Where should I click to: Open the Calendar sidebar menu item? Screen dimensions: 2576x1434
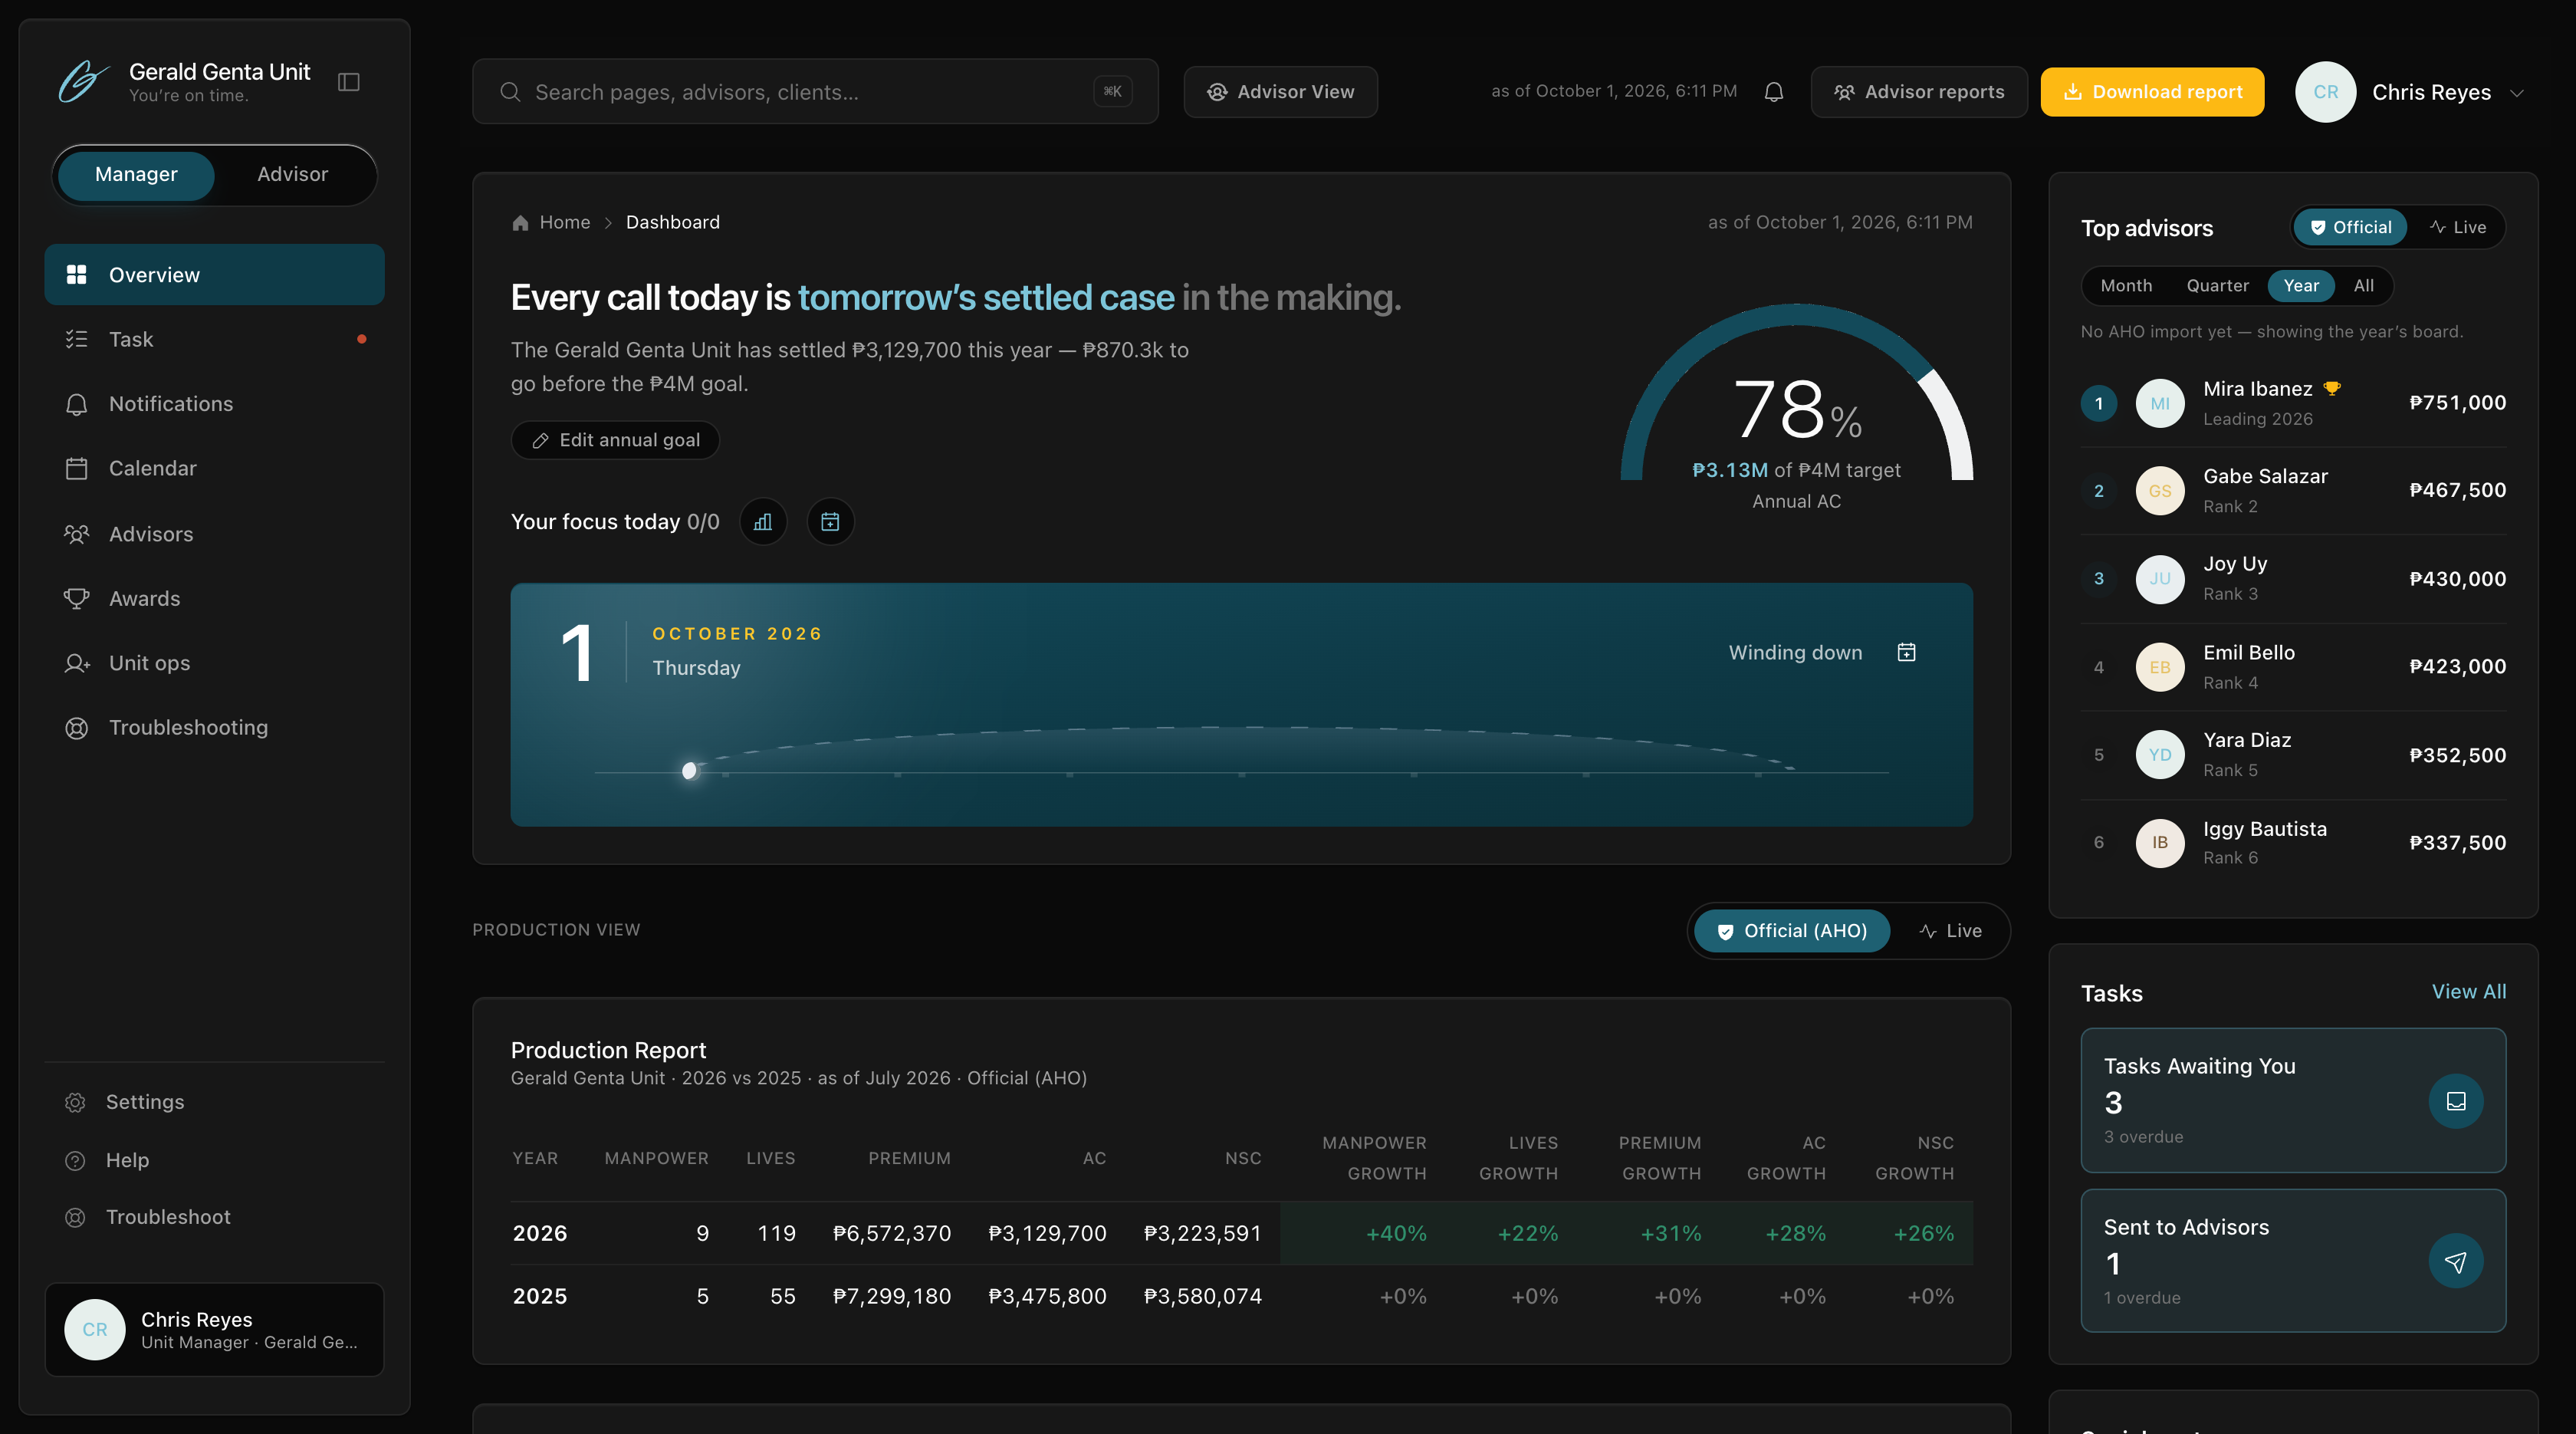[x=214, y=469]
